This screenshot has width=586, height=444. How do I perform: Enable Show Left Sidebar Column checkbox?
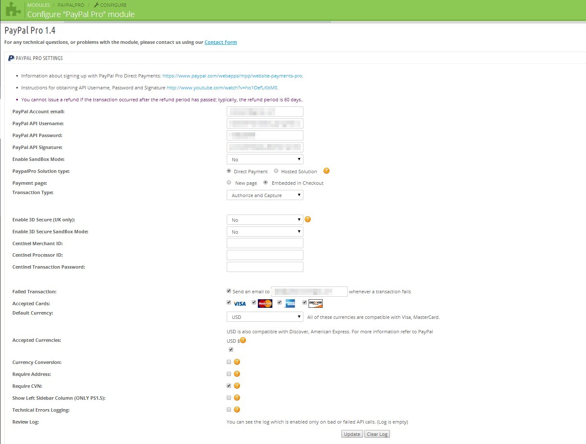click(229, 398)
